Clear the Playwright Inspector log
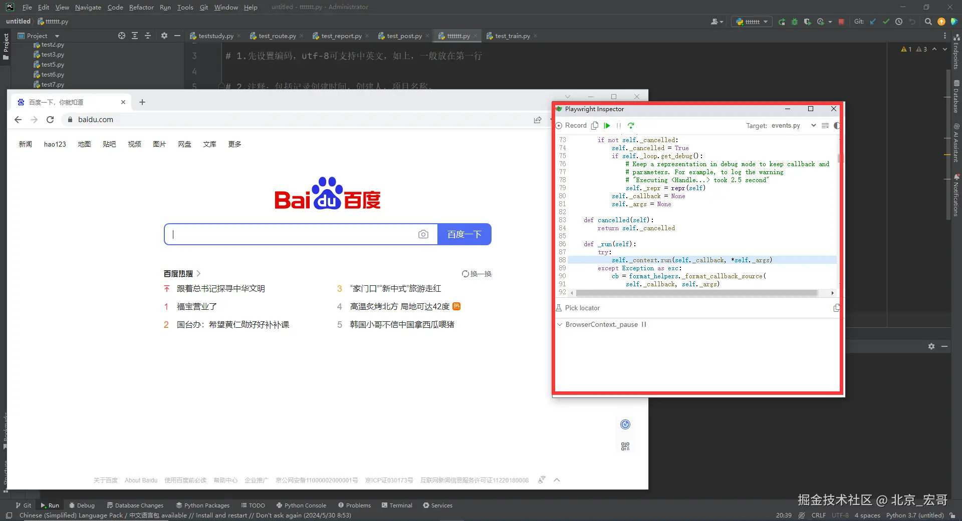The image size is (962, 521). (x=825, y=126)
